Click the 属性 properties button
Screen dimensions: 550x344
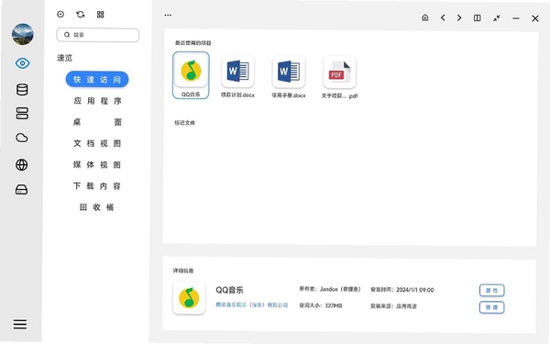[491, 290]
